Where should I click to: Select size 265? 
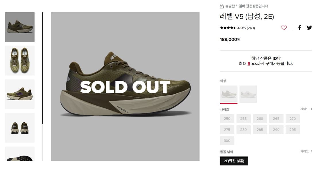click(x=276, y=119)
